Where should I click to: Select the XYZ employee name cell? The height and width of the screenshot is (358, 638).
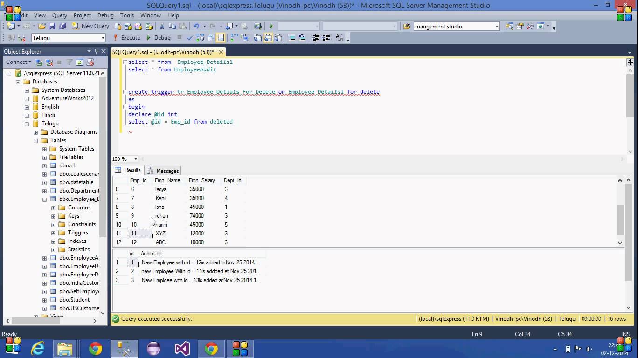coord(161,234)
